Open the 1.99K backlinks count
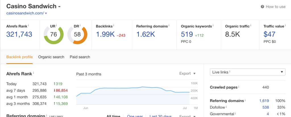This screenshot has height=117, width=291. pyautogui.click(x=105, y=34)
